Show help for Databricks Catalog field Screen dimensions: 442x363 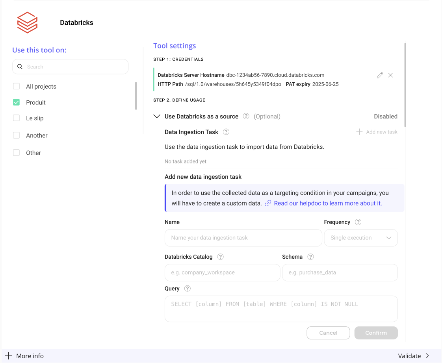pos(221,257)
